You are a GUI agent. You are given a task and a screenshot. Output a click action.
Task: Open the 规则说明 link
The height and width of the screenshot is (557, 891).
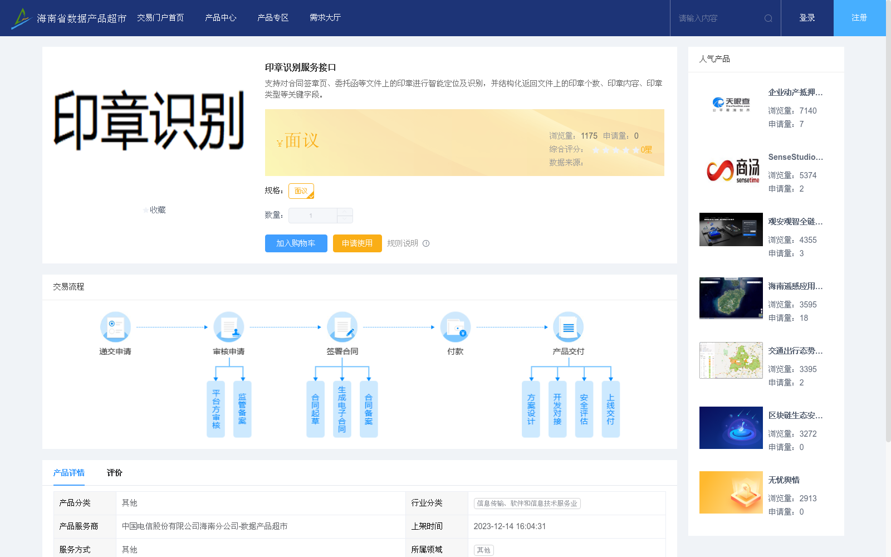(403, 243)
